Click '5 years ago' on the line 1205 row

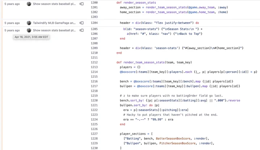[x=12, y=30]
